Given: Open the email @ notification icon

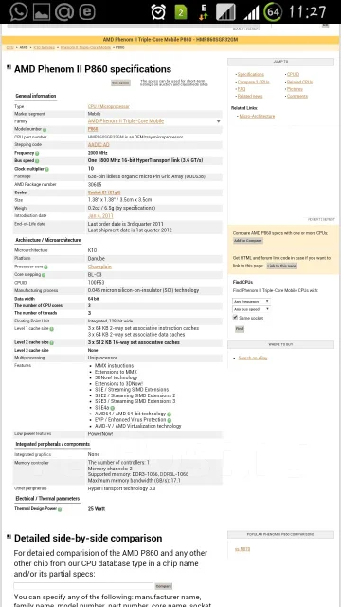Looking at the screenshot, I should click(x=64, y=11).
